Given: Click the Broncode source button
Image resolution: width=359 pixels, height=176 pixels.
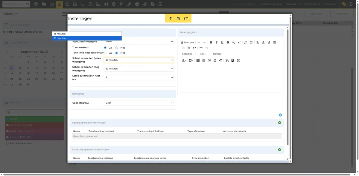Looking at the screenshot, I should pos(187,43).
